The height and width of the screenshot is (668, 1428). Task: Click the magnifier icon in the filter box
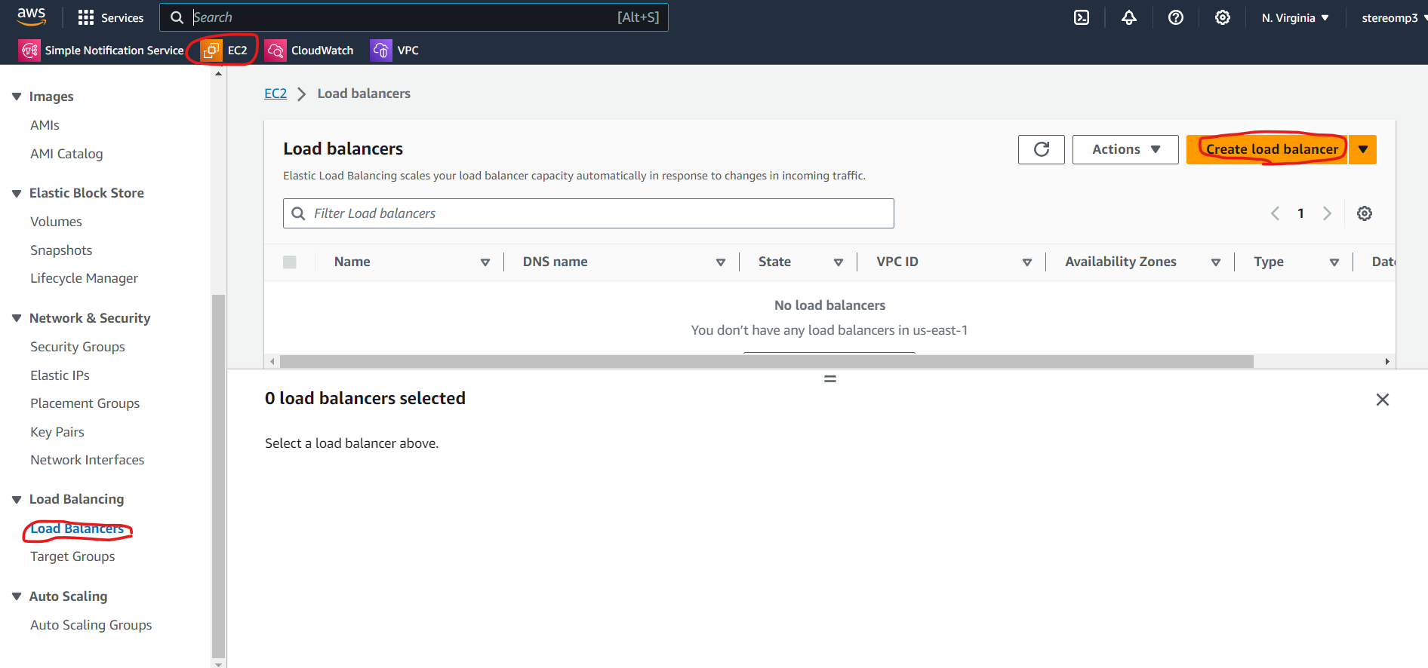tap(299, 213)
